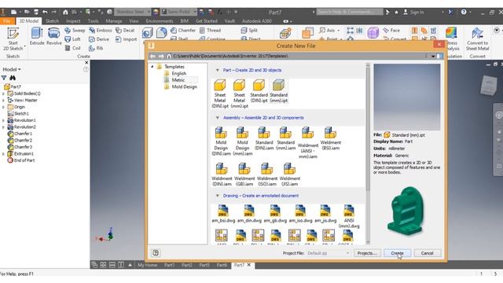Viewport: 503px width, 283px height.
Task: Click the template preview image
Action: [407, 97]
